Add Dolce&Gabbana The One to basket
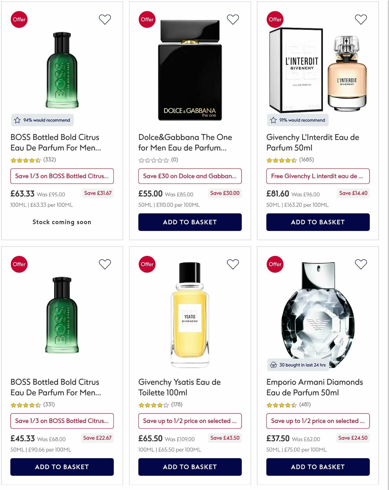 [190, 222]
